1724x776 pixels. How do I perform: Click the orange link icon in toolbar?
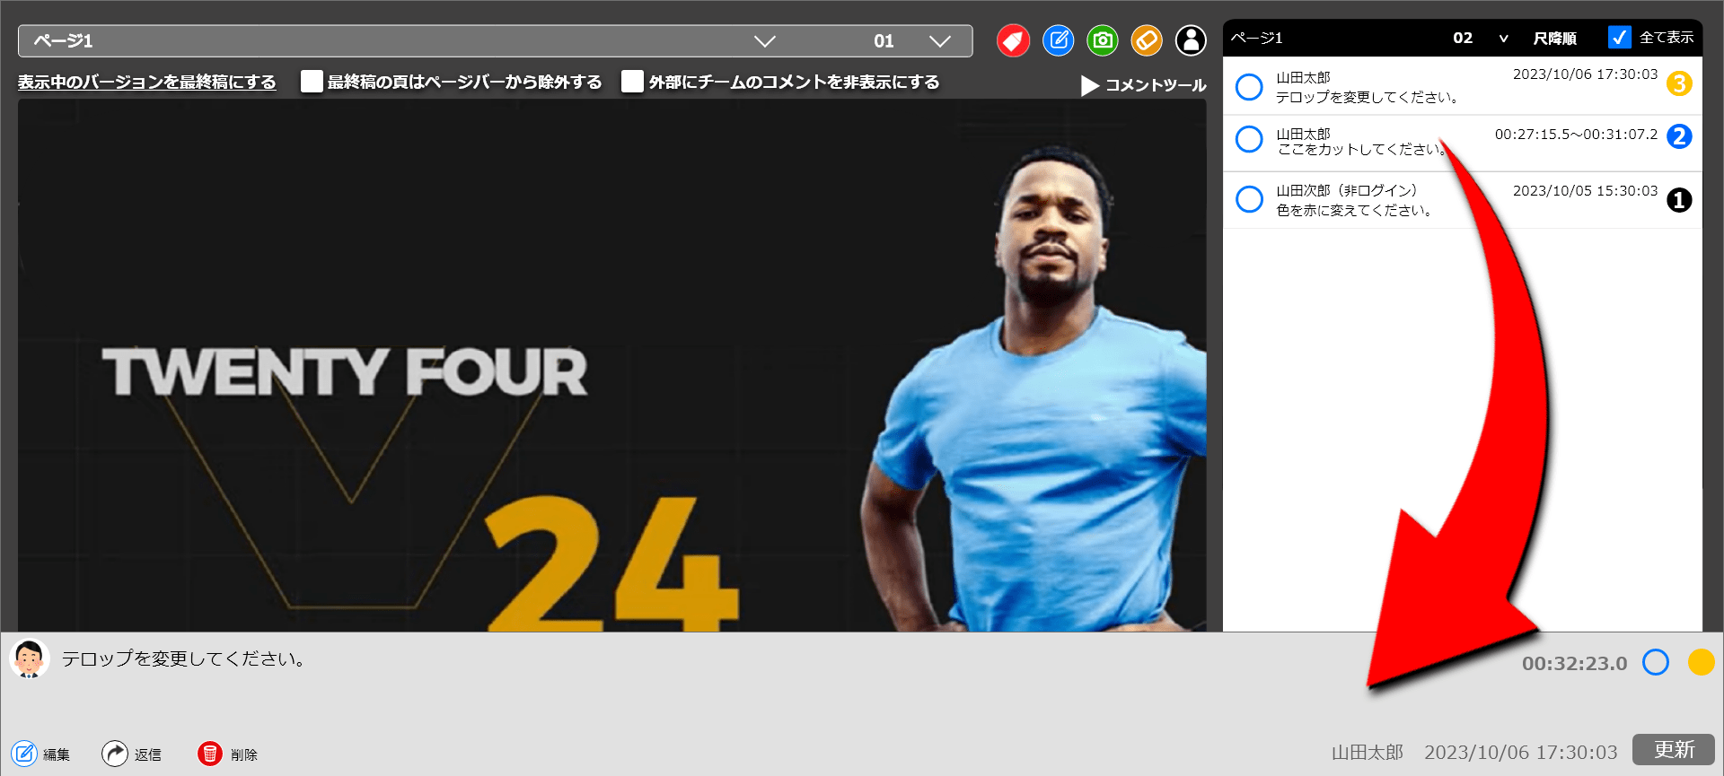point(1147,40)
